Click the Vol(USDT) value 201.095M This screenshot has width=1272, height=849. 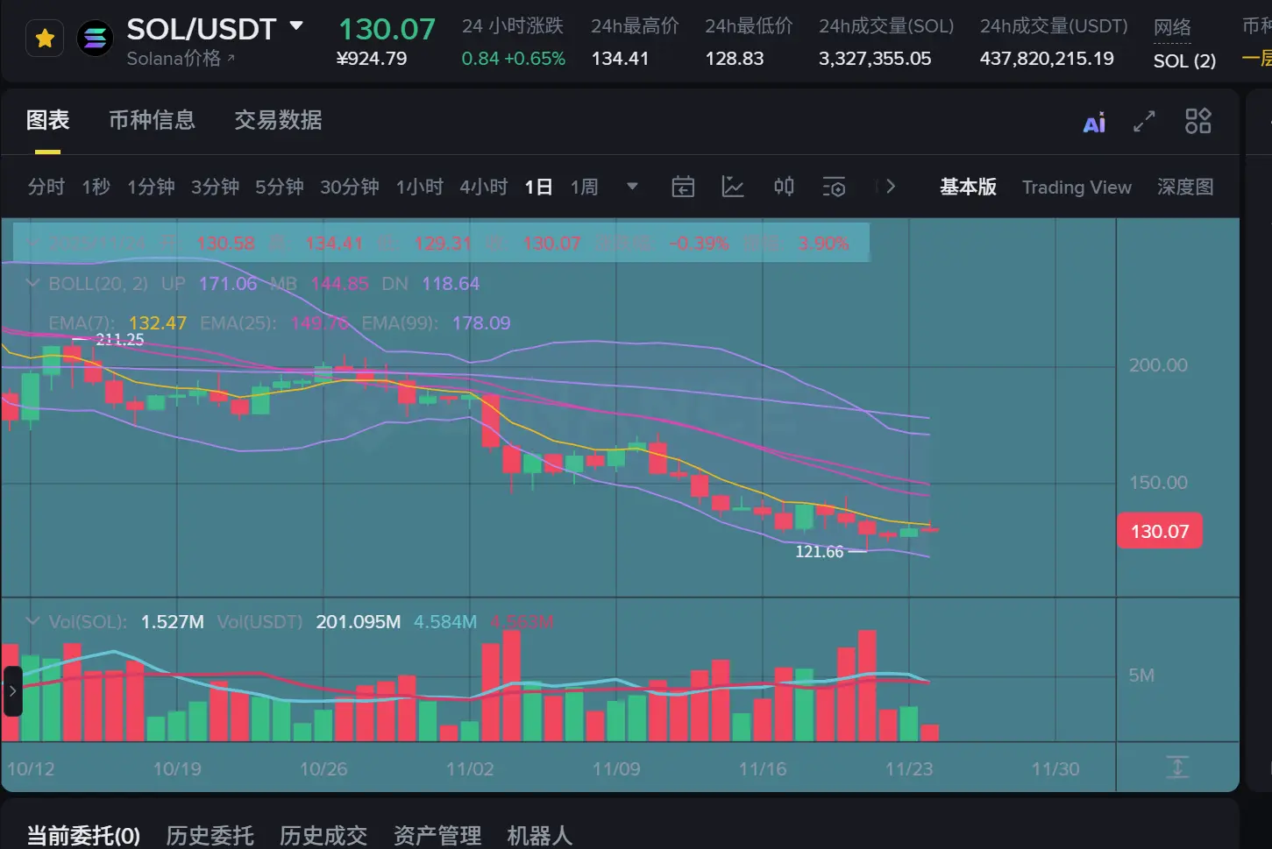click(359, 622)
